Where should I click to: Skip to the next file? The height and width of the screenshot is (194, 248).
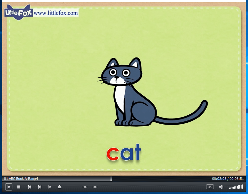tap(40, 187)
